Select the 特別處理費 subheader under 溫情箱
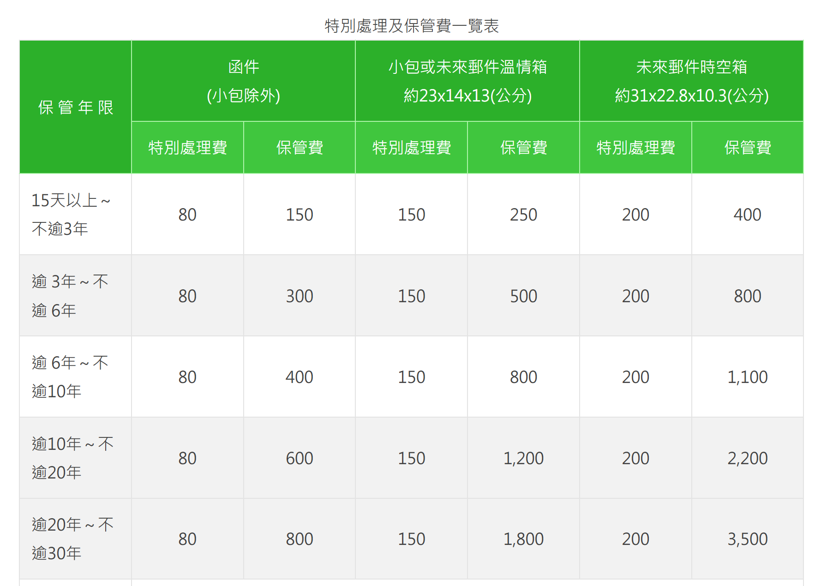This screenshot has height=586, width=815. [x=411, y=147]
